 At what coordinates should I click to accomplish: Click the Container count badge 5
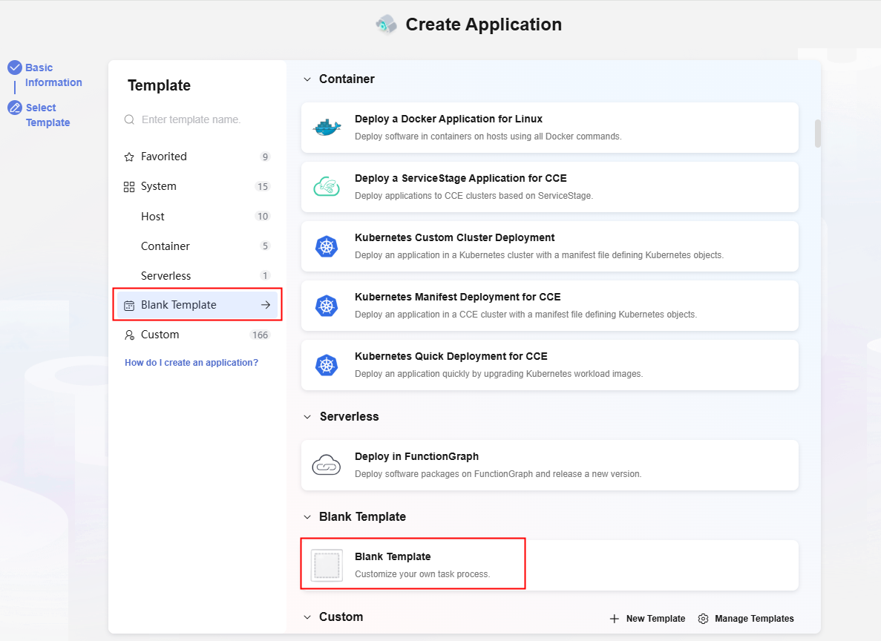pos(265,246)
